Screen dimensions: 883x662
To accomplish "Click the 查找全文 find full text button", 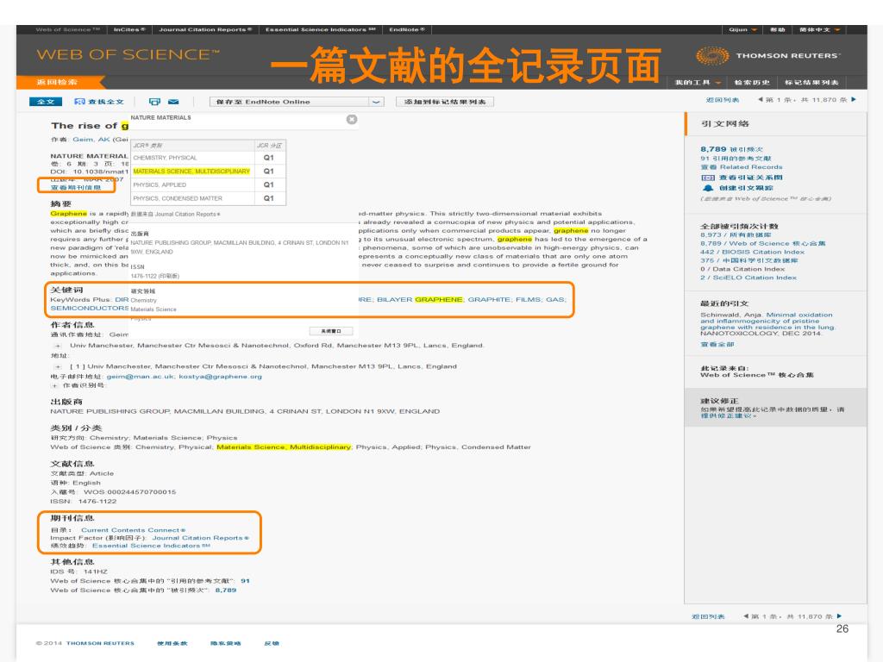I will (99, 102).
